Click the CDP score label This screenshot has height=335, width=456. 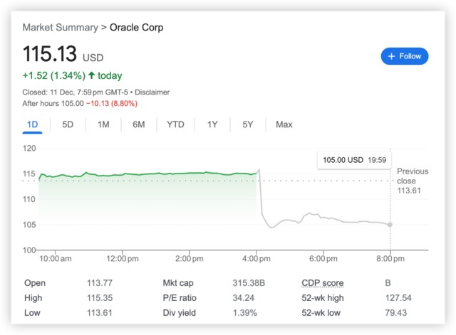point(322,283)
